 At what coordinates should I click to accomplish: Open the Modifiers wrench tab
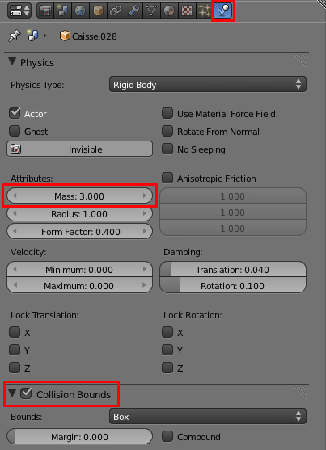point(133,11)
